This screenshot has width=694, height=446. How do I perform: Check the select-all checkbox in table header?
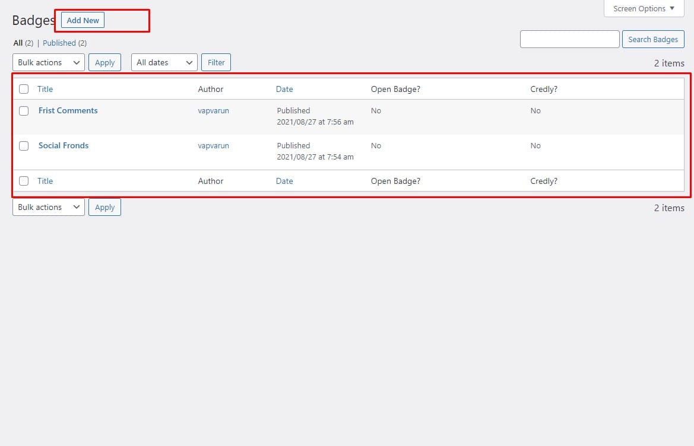click(24, 89)
